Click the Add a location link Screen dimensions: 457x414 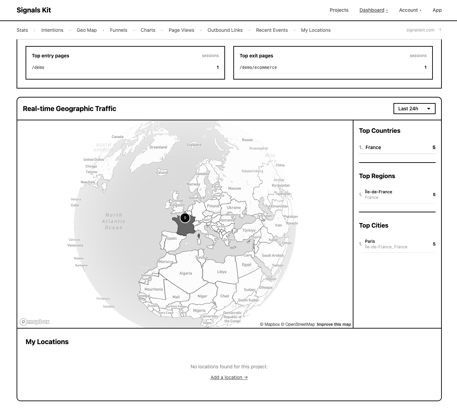[x=229, y=377]
